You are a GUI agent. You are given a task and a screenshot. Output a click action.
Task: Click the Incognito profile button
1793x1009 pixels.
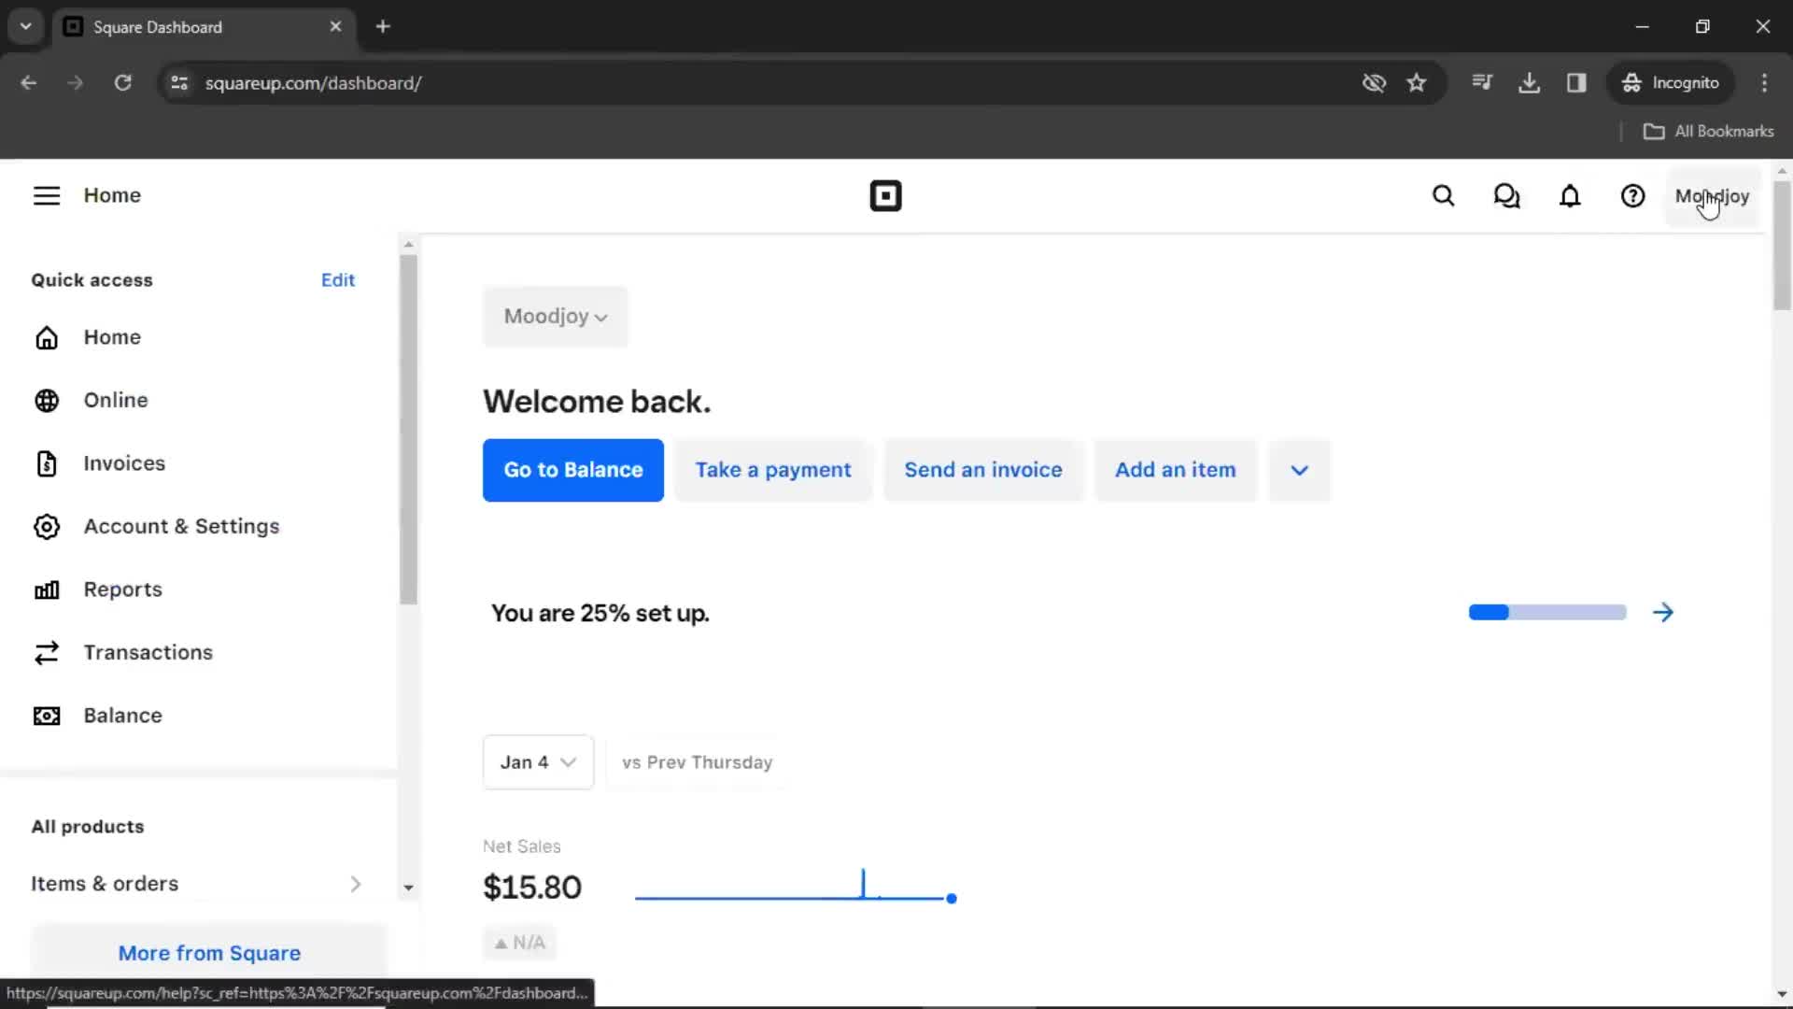(1671, 82)
